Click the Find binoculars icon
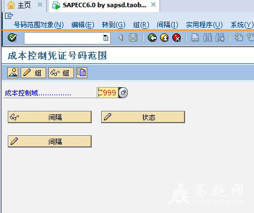 pyautogui.click(x=207, y=38)
